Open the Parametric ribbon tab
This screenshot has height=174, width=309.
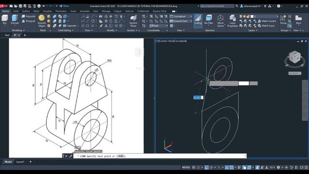point(61,11)
